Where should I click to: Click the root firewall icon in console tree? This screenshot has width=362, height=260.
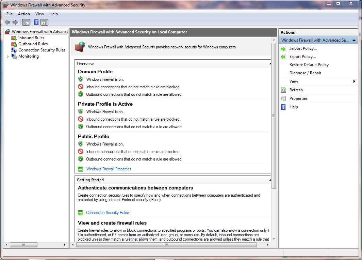(x=7, y=31)
